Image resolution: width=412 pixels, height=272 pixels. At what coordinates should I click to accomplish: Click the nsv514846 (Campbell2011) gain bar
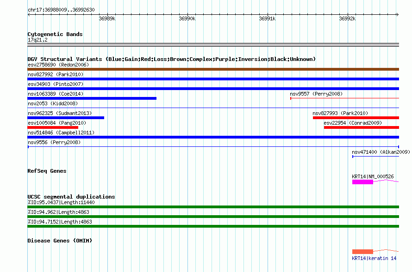pos(213,137)
